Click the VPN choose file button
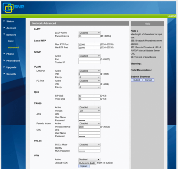The width and height of the screenshot is (178, 169). 87,163
